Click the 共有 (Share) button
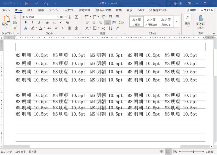 click(x=191, y=10)
